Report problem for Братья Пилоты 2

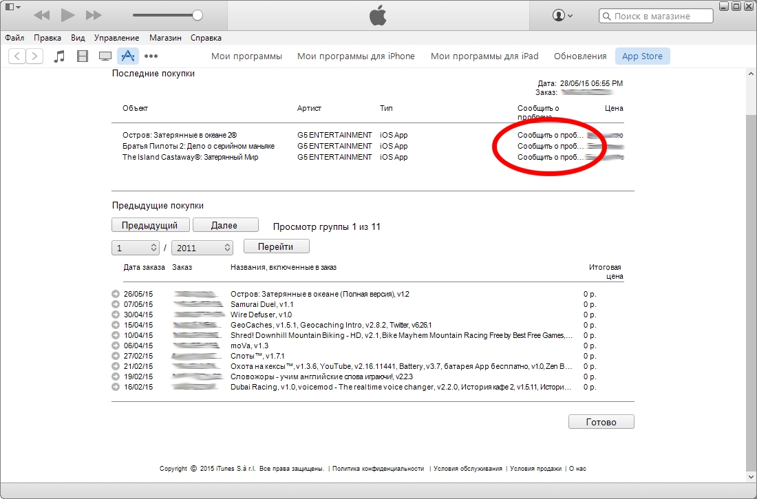(x=551, y=146)
